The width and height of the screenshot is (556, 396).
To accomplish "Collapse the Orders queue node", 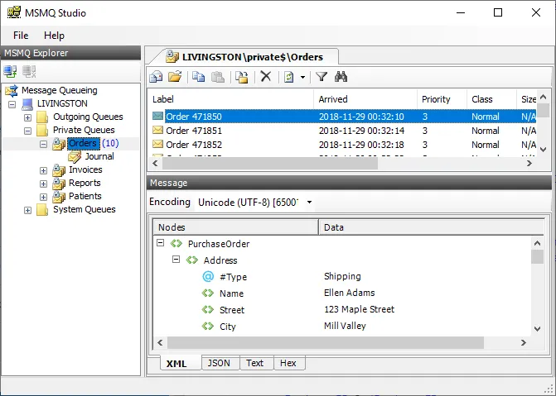I will coord(43,144).
